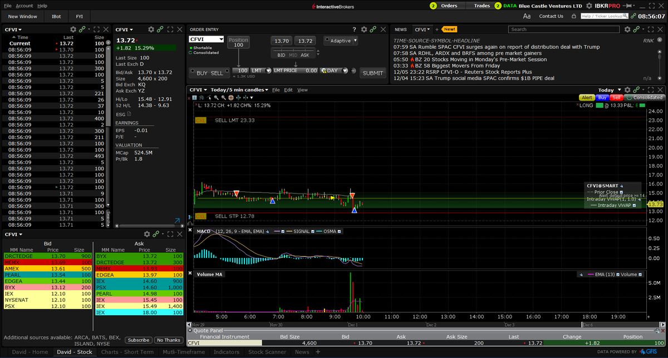Toggle Prior Close legend checkbox

pyautogui.click(x=622, y=192)
